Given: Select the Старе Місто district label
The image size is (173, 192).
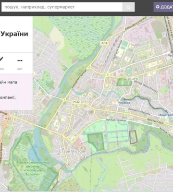Looking at the screenshot, I should coord(70,151).
